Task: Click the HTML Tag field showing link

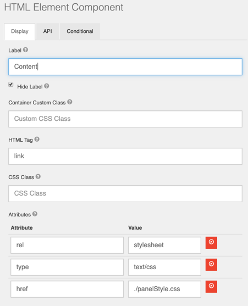Action: 125,156
